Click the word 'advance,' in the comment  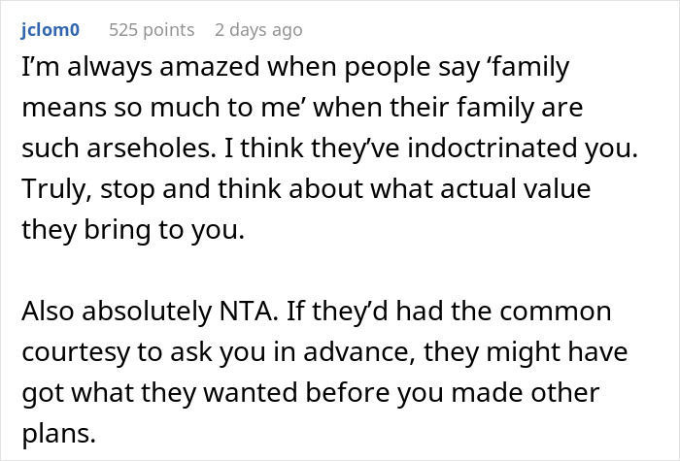click(359, 351)
